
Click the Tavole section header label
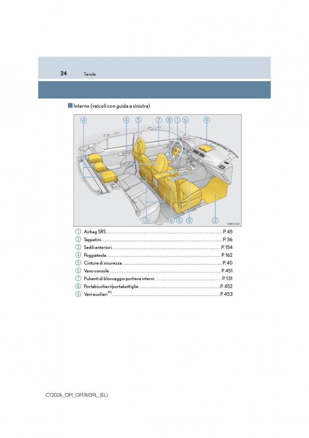tap(90, 74)
